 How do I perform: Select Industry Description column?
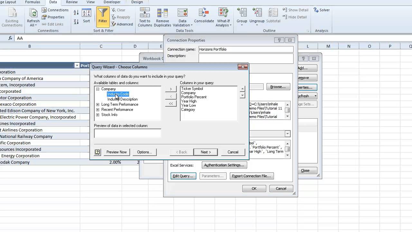pyautogui.click(x=122, y=99)
